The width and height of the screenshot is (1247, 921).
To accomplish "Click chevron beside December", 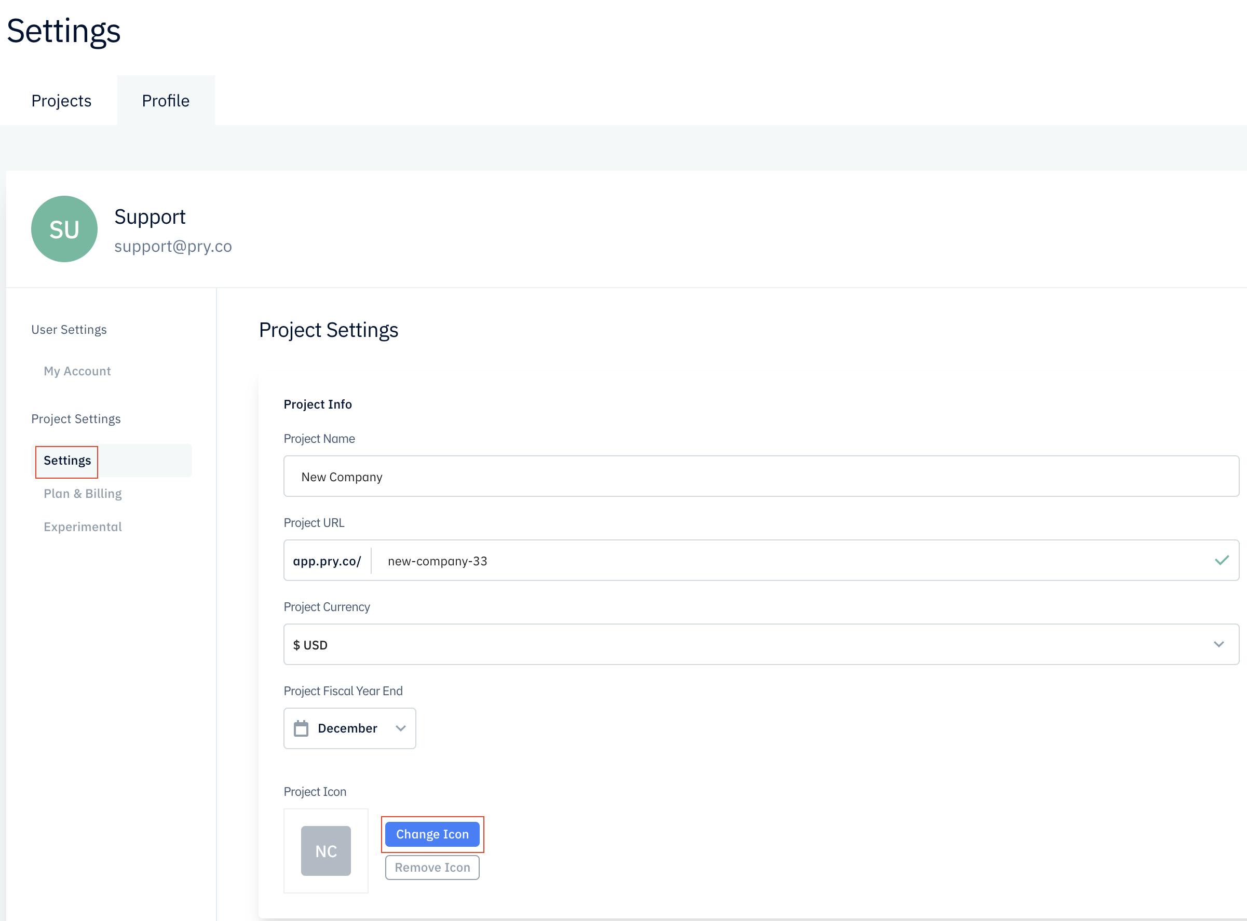I will click(x=400, y=729).
